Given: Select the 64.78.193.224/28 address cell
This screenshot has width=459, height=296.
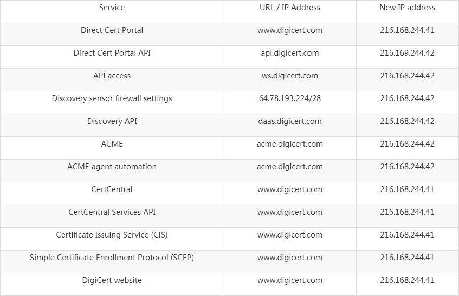Looking at the screenshot, I should pos(290,98).
